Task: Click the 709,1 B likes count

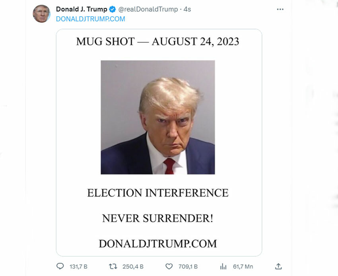Action: tap(188, 266)
